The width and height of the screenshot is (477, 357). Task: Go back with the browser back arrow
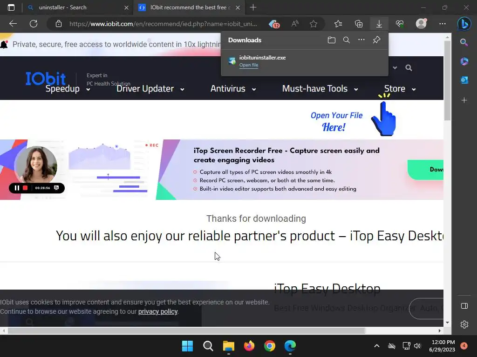pos(13,24)
